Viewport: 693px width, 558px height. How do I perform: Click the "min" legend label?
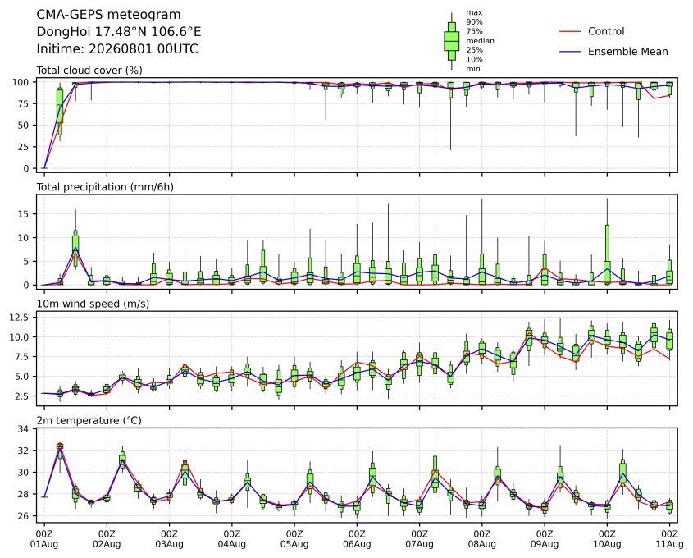click(x=473, y=69)
